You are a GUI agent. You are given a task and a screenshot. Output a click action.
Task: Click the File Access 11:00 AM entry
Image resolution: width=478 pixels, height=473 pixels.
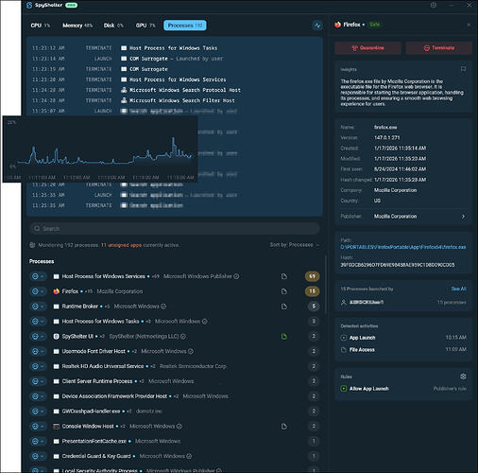tap(403, 350)
